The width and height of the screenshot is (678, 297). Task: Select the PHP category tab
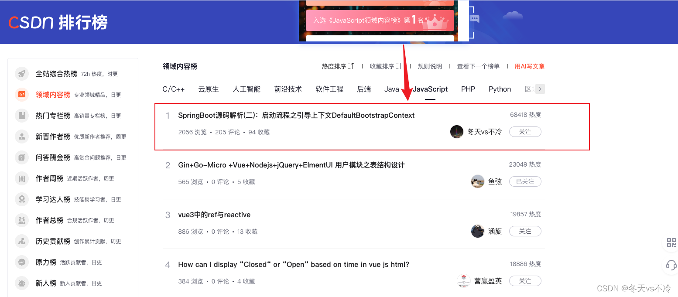coord(468,89)
